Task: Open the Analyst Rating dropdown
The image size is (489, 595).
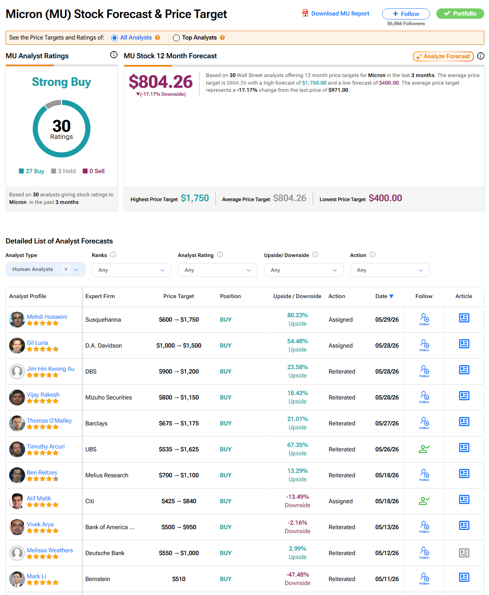Action: point(218,270)
